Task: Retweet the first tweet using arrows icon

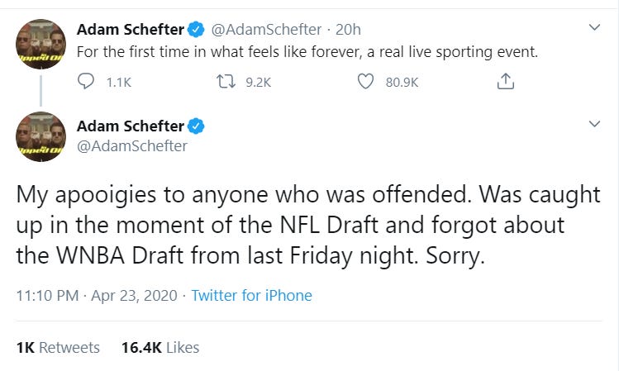Action: tap(226, 82)
